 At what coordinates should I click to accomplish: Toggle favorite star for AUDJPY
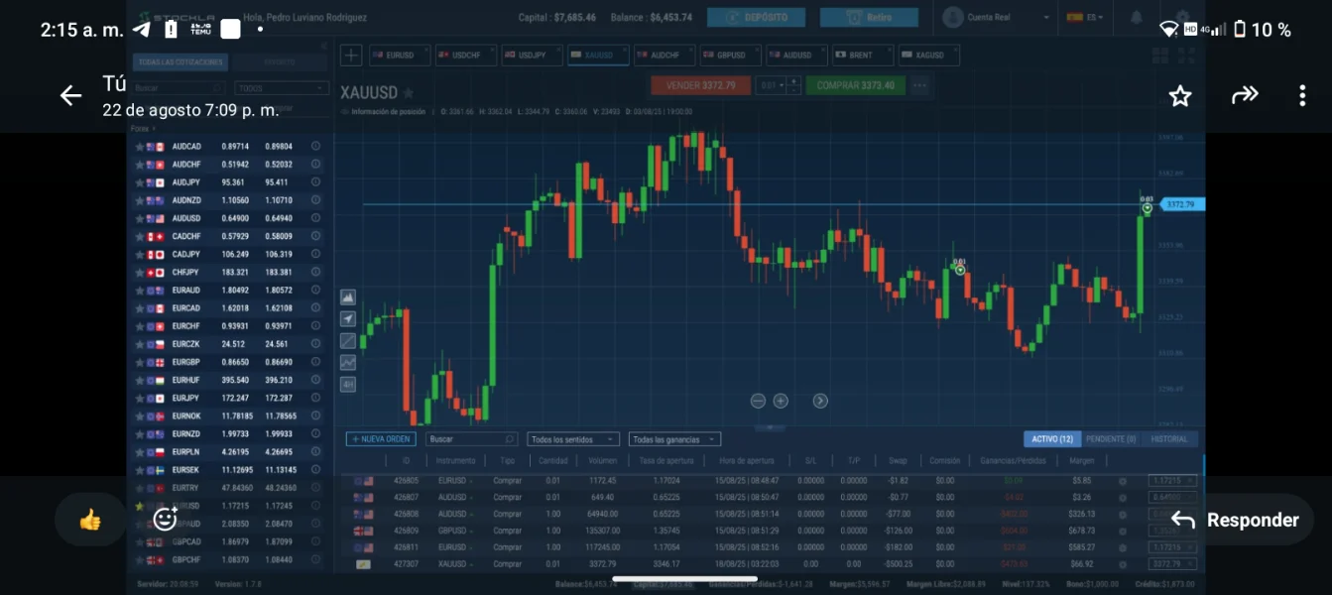tap(140, 182)
